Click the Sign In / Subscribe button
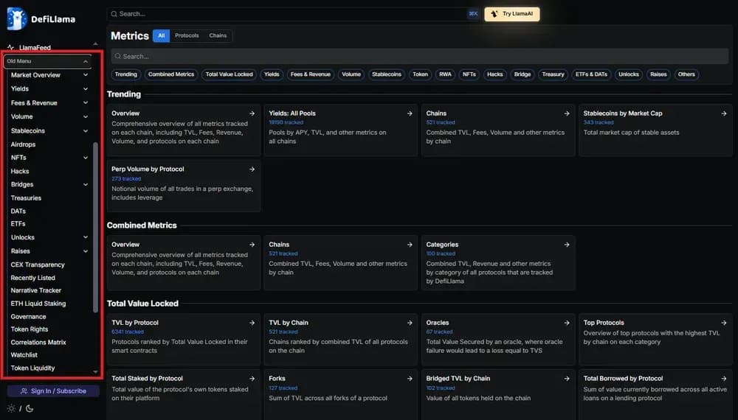The image size is (738, 420). coord(53,391)
